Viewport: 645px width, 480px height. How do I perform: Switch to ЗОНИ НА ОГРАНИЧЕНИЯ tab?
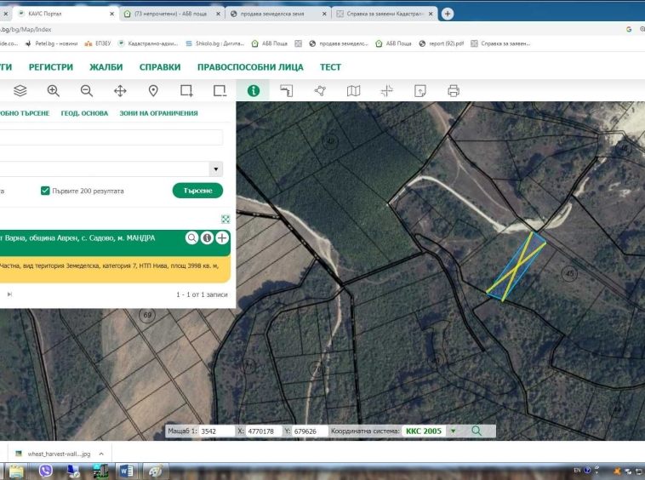click(x=158, y=113)
